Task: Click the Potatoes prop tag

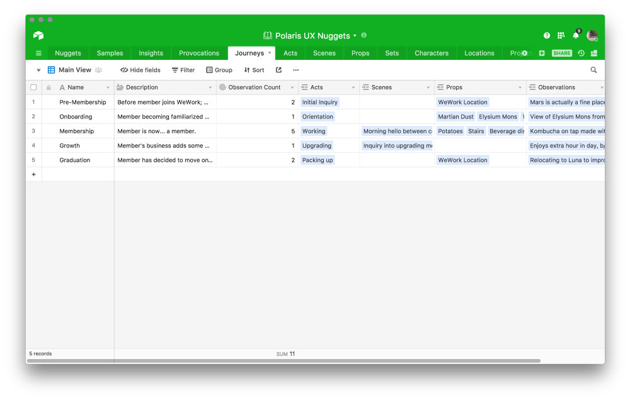Action: pyautogui.click(x=450, y=131)
